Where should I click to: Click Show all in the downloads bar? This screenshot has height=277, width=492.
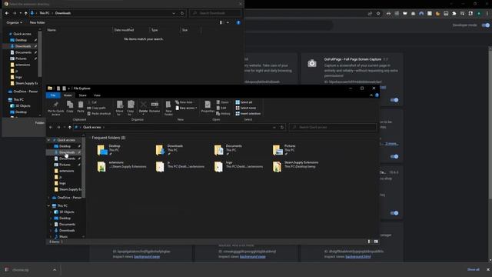tap(474, 270)
